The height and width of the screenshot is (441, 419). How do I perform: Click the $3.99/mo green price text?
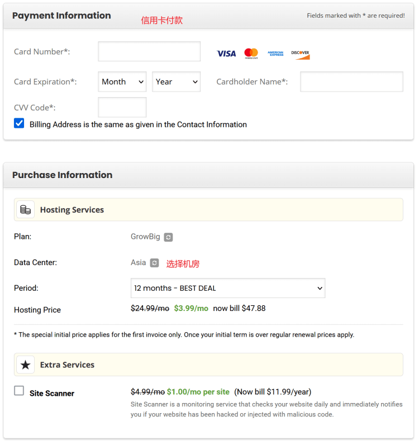[x=191, y=308]
